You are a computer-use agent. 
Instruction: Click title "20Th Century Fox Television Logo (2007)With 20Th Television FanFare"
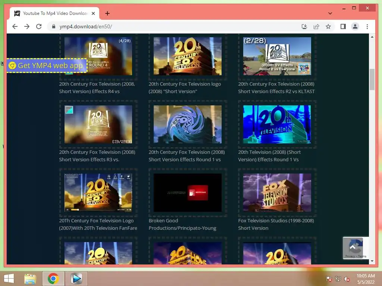tap(98, 224)
